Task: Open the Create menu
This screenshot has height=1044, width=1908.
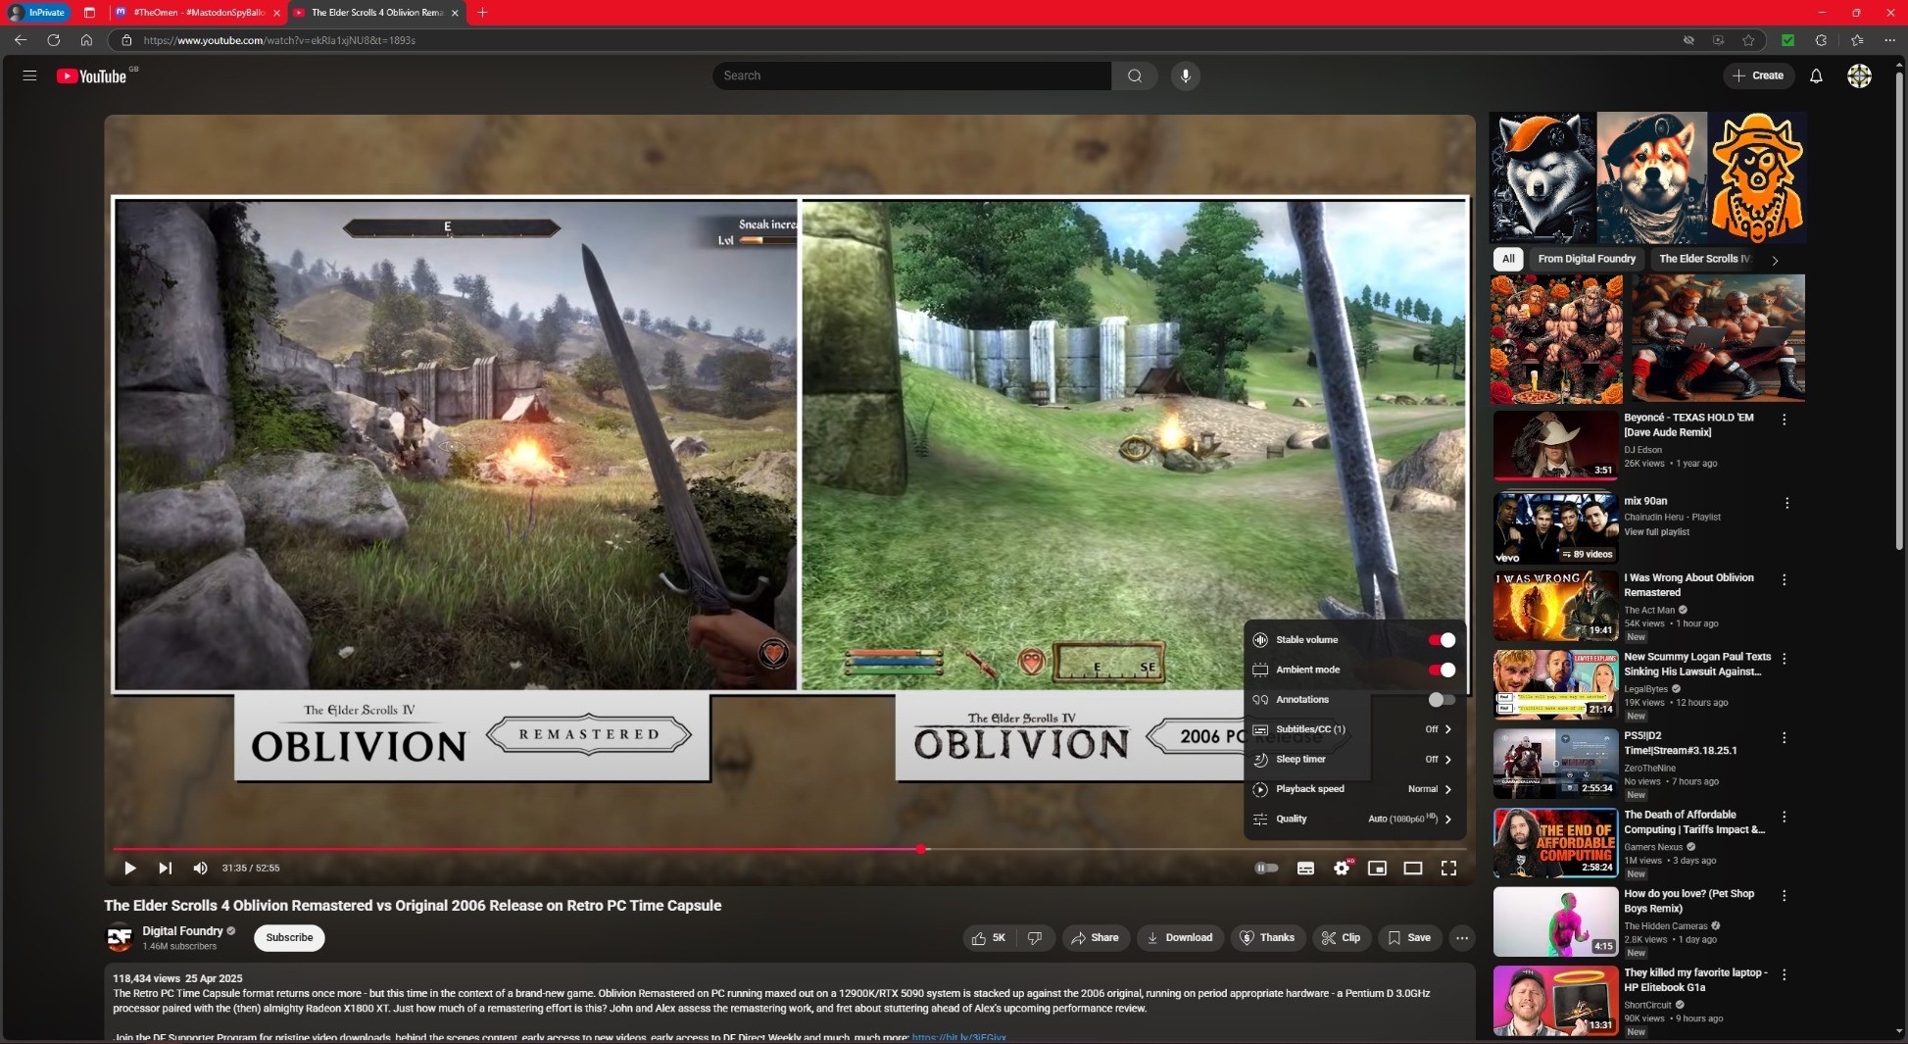Action: point(1758,75)
